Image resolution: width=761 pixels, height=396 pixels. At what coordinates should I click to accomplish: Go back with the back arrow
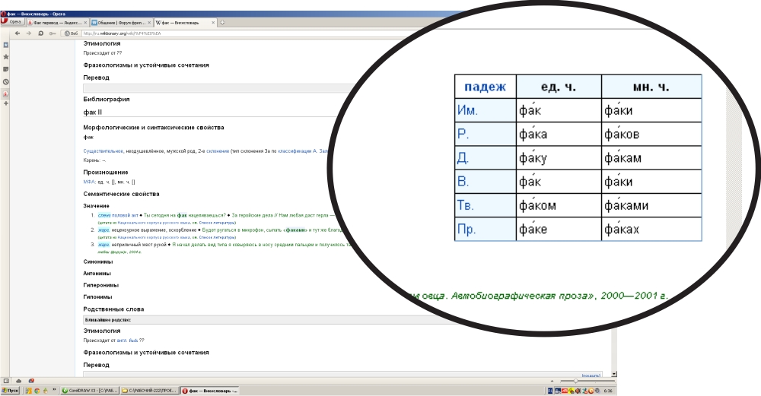(x=18, y=33)
